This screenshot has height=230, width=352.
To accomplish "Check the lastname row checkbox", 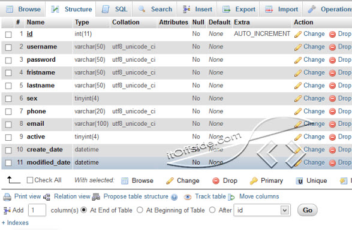I will [x=8, y=86].
